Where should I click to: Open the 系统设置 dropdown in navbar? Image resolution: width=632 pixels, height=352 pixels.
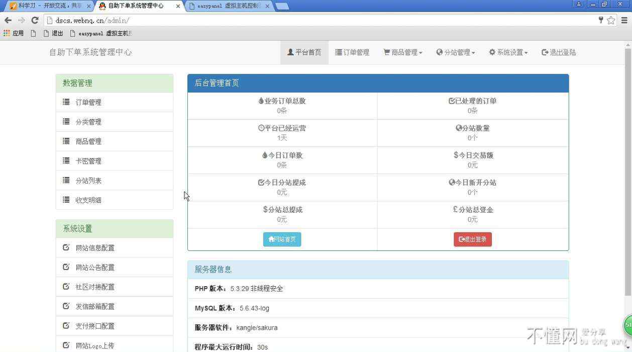coord(508,52)
